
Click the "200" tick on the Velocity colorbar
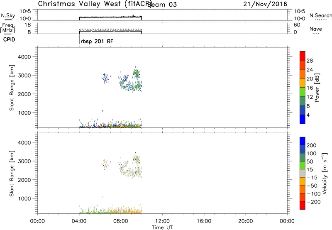[312, 145]
